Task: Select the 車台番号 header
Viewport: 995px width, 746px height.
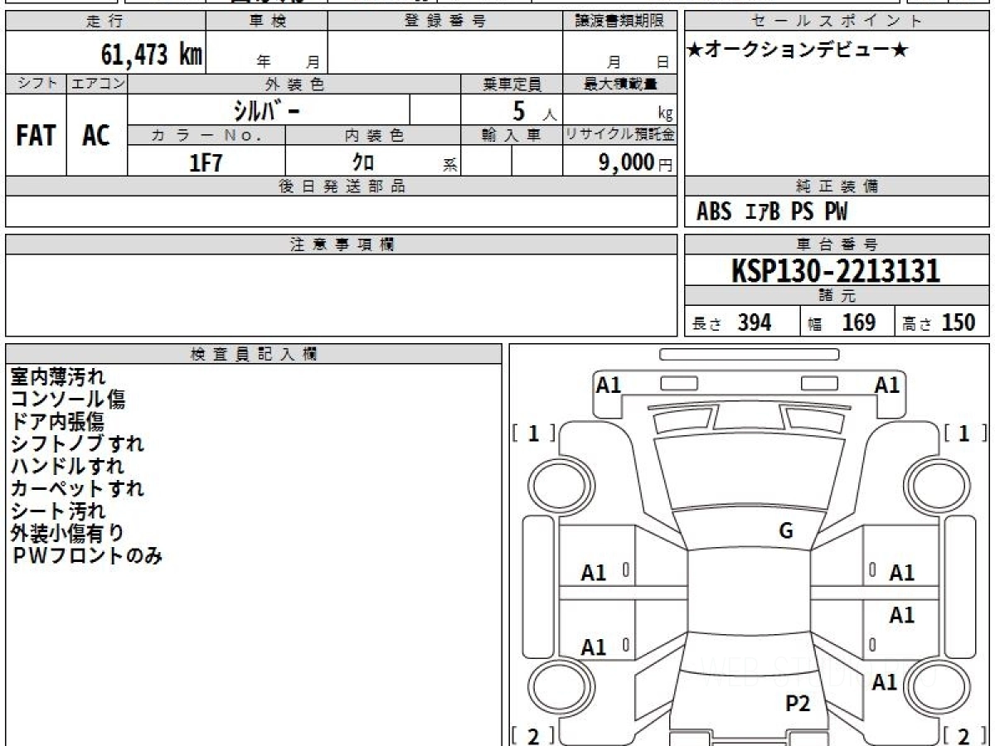Action: click(837, 245)
